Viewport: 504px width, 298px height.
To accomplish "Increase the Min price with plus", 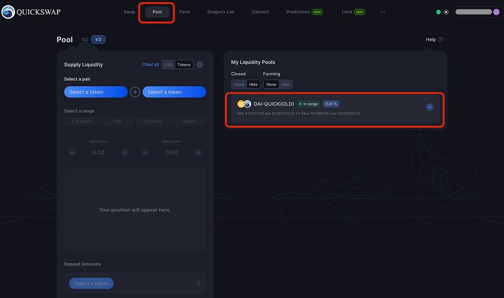I will [x=125, y=152].
